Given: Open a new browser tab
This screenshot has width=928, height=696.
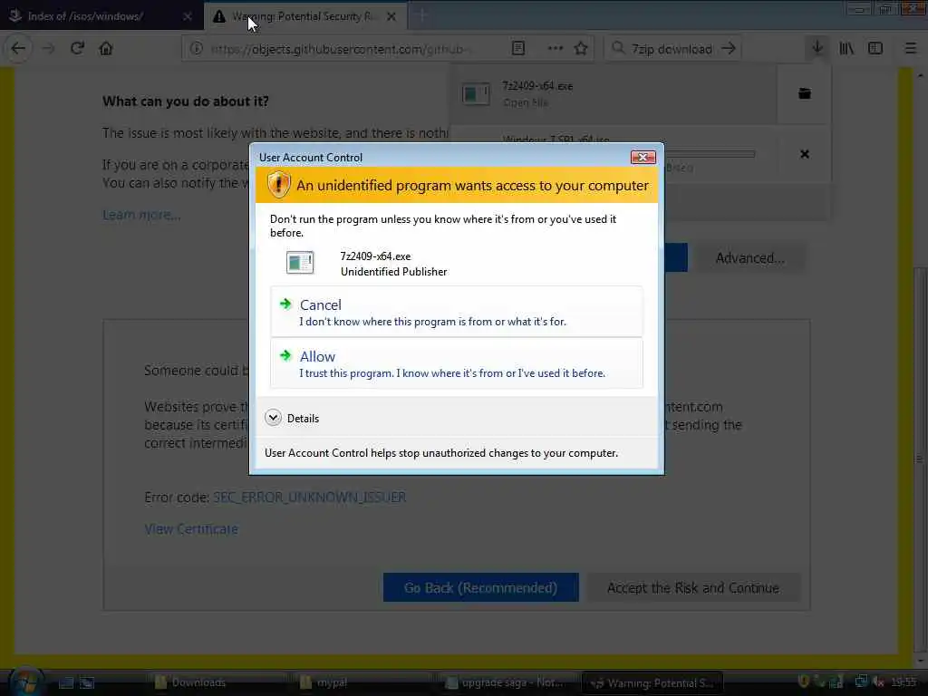Looking at the screenshot, I should pos(421,16).
